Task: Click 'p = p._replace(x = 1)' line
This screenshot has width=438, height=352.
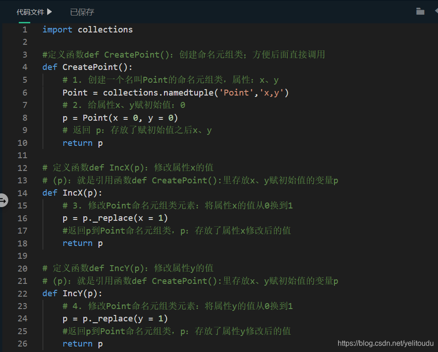Action: [x=115, y=218]
